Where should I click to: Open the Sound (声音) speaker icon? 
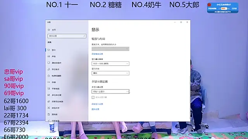pyautogui.click(x=49, y=56)
